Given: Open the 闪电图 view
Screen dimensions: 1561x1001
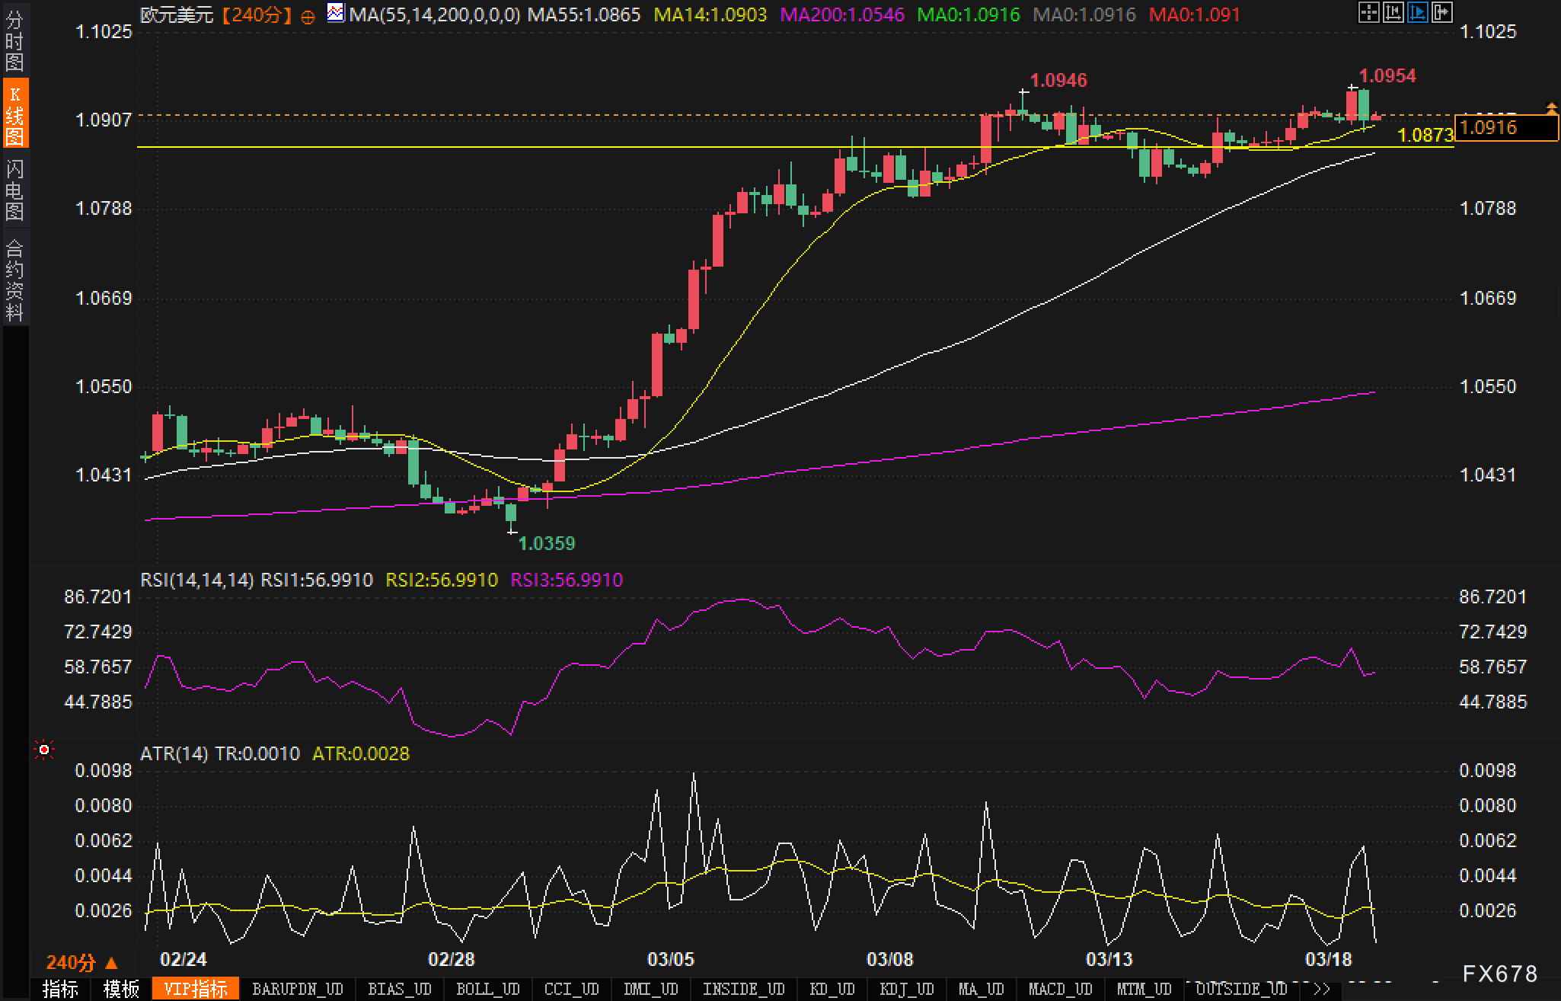Looking at the screenshot, I should pyautogui.click(x=14, y=190).
